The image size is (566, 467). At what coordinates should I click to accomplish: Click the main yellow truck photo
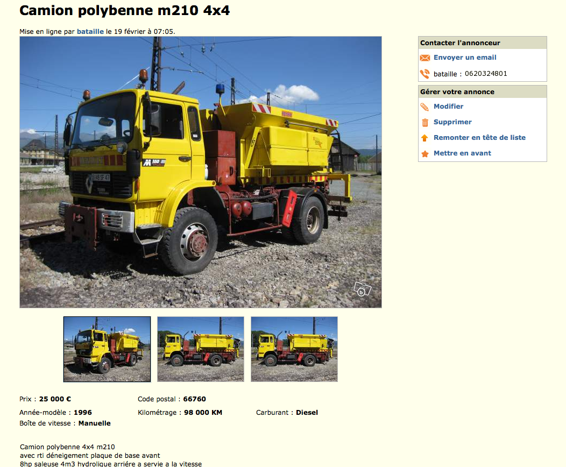201,172
